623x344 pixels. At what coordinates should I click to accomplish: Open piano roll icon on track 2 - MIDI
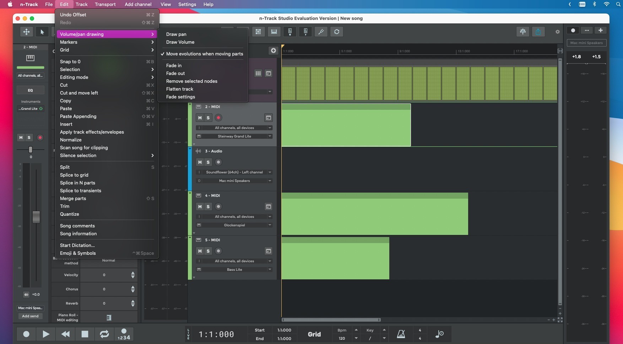(269, 118)
